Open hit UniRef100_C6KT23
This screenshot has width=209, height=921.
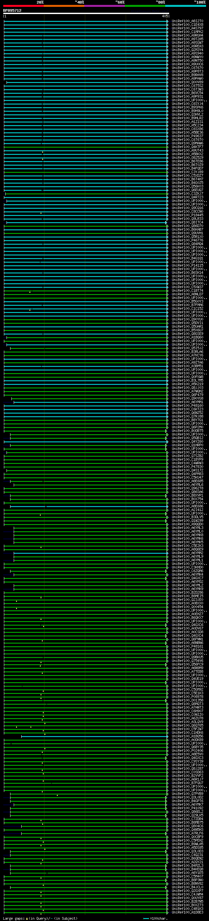[187, 409]
